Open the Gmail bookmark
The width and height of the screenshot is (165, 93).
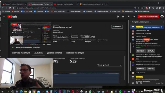29,11
